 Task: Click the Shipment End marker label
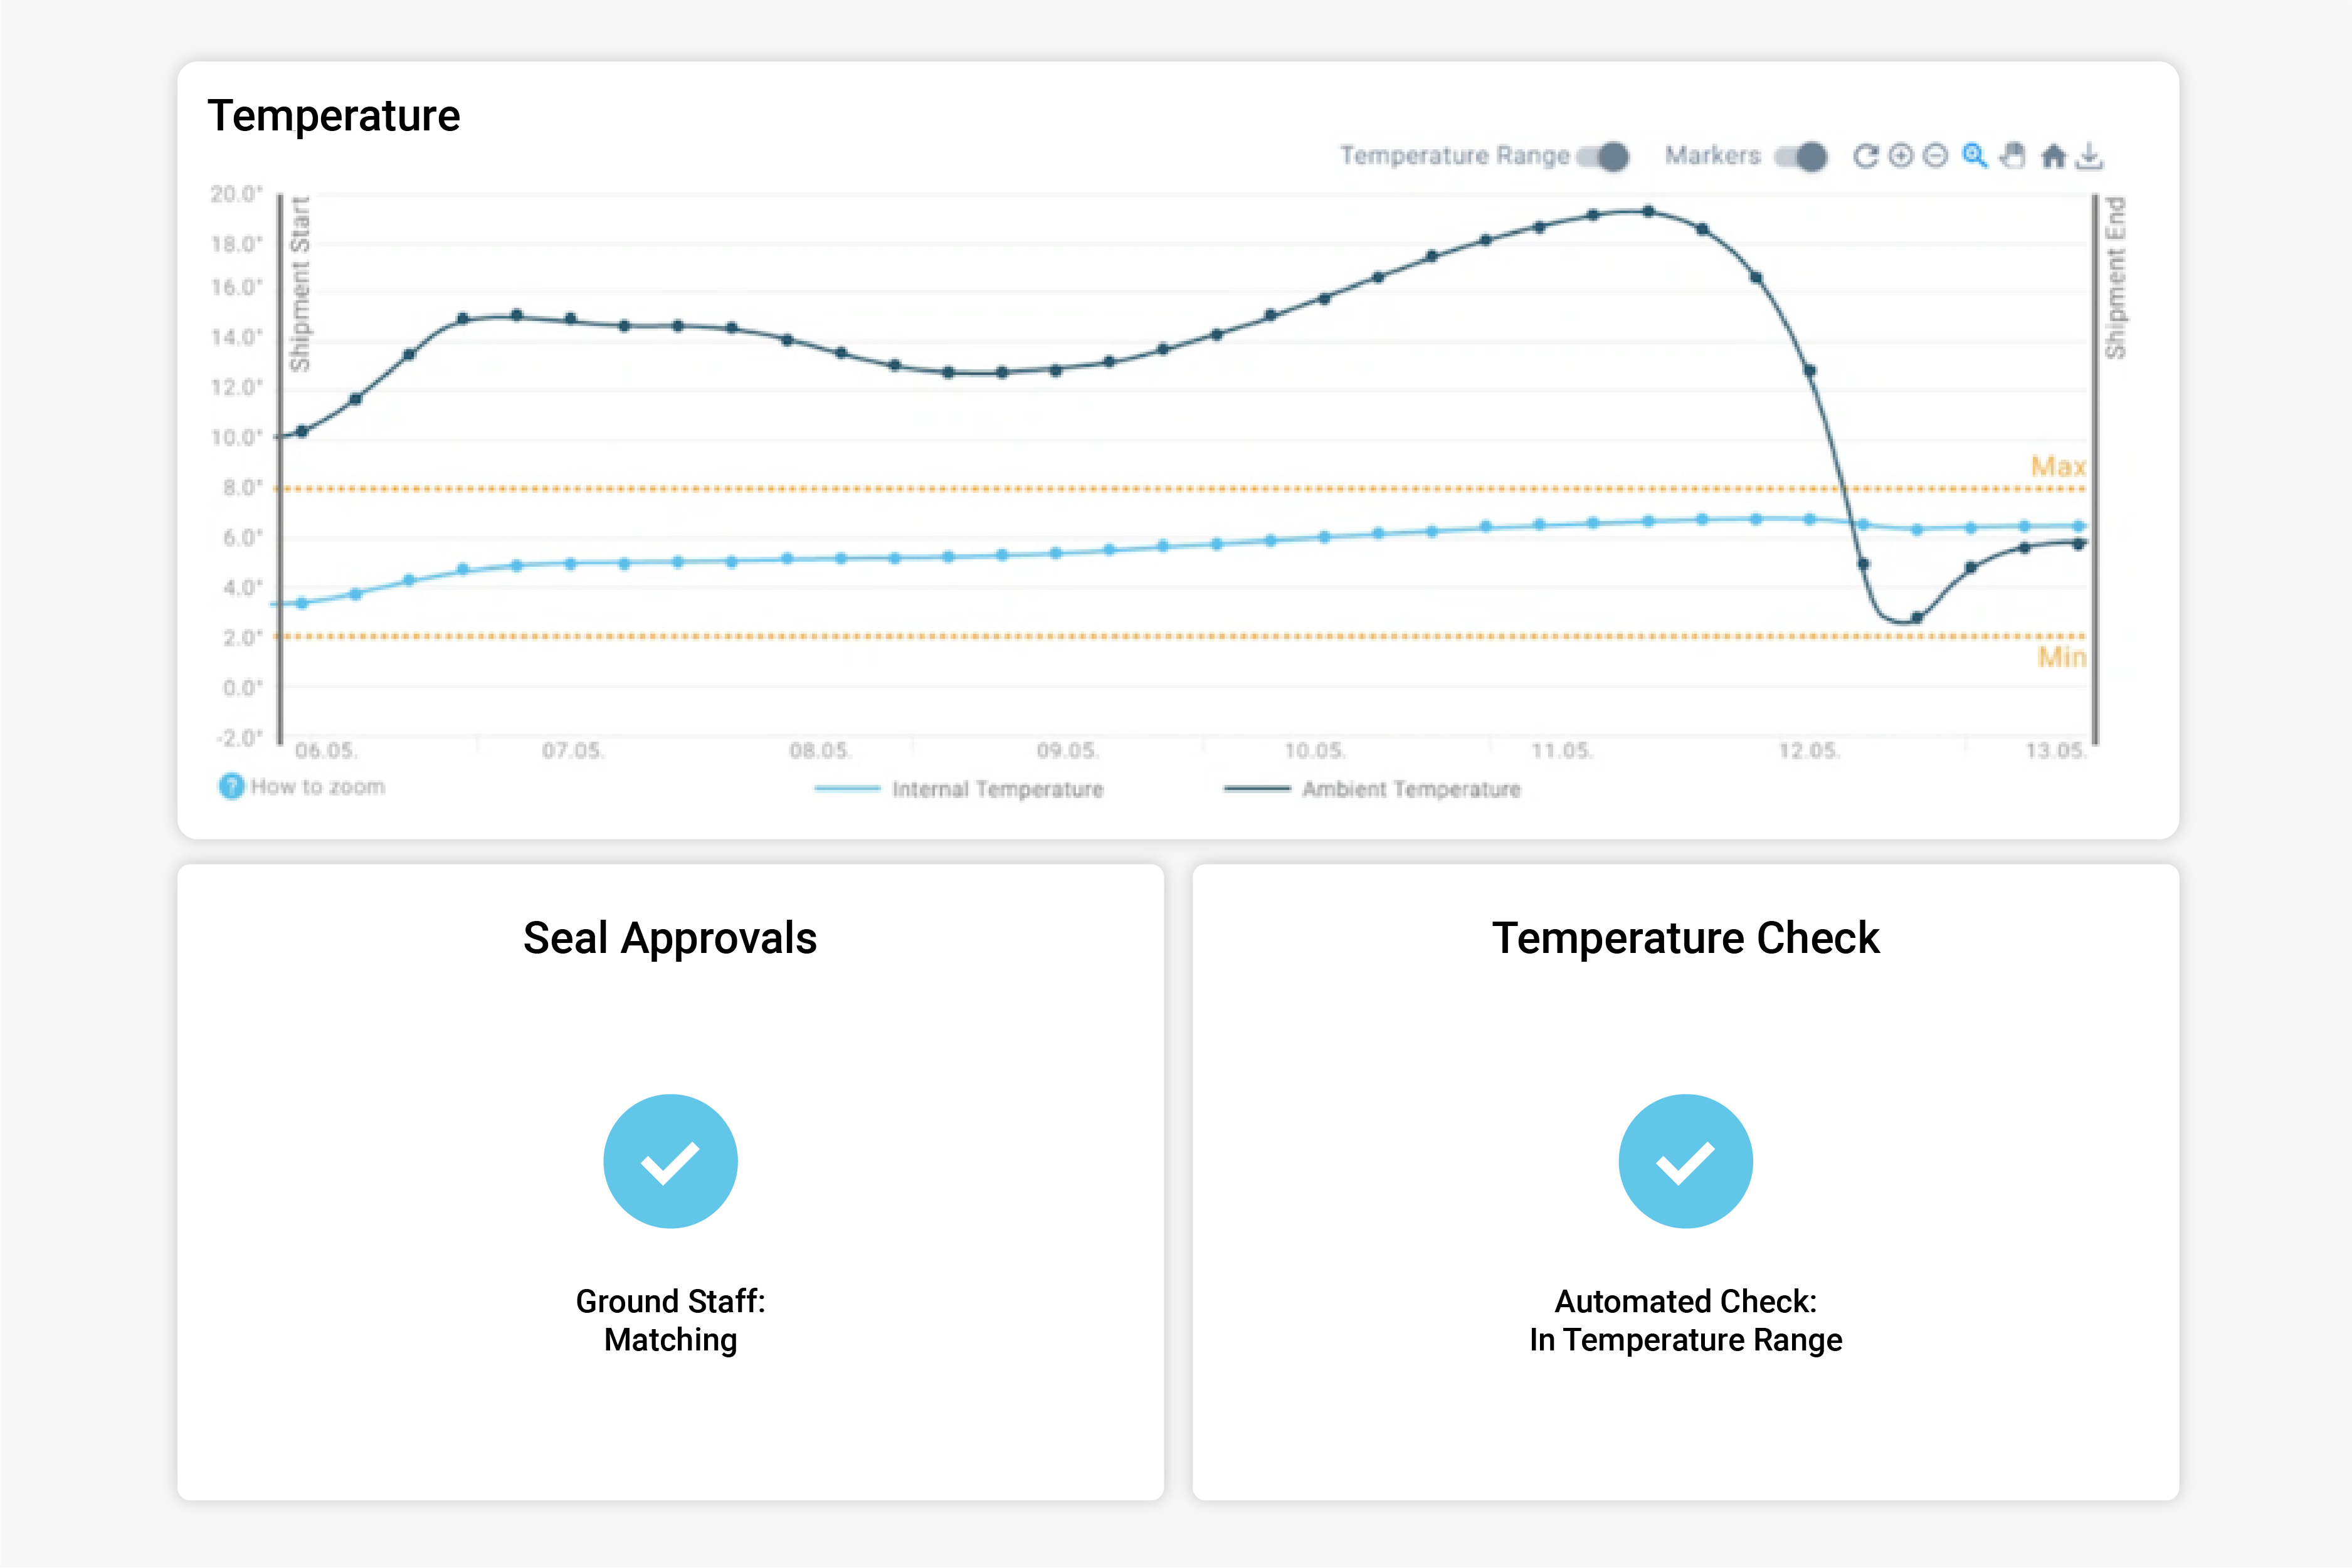(x=2114, y=278)
